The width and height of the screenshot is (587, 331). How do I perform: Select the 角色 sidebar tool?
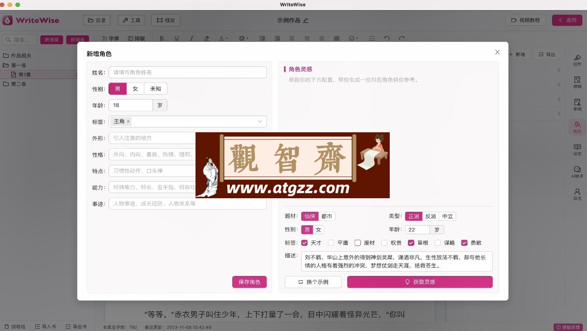coord(577,127)
